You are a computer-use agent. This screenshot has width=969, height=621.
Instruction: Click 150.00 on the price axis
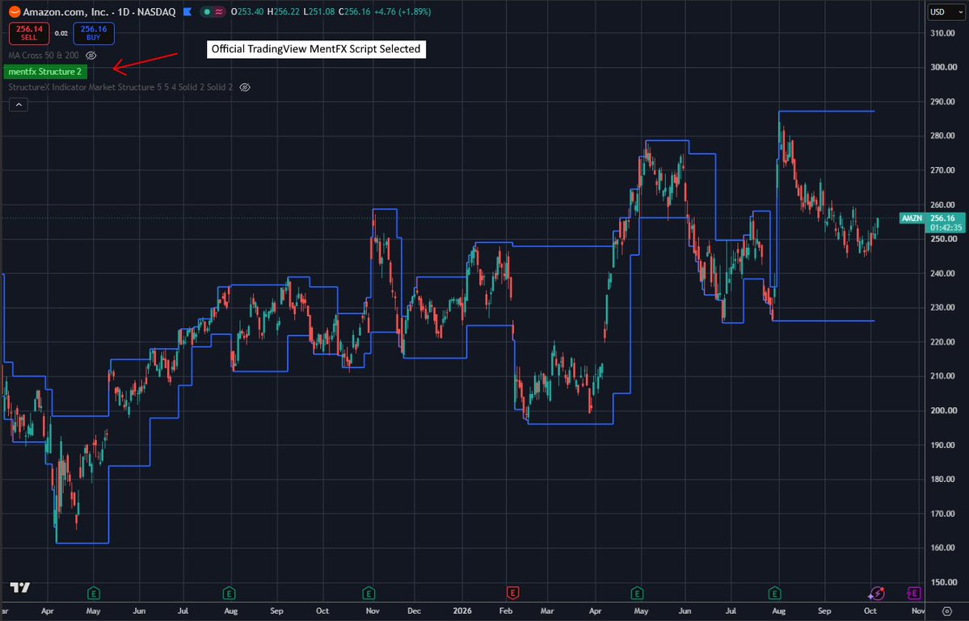[x=942, y=582]
